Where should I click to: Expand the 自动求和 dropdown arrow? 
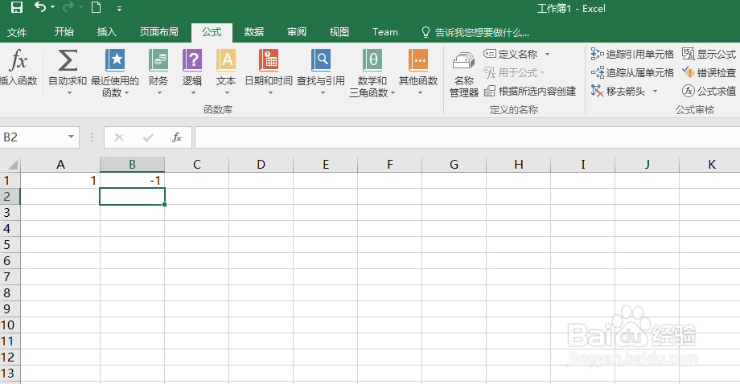[x=69, y=93]
